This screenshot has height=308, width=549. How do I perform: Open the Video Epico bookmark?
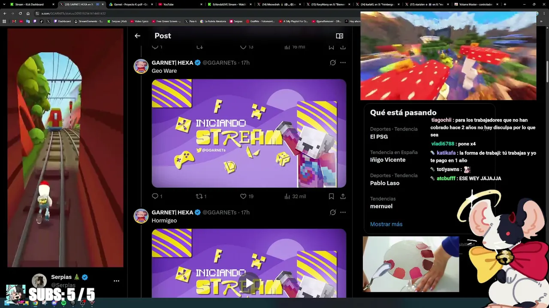click(139, 21)
